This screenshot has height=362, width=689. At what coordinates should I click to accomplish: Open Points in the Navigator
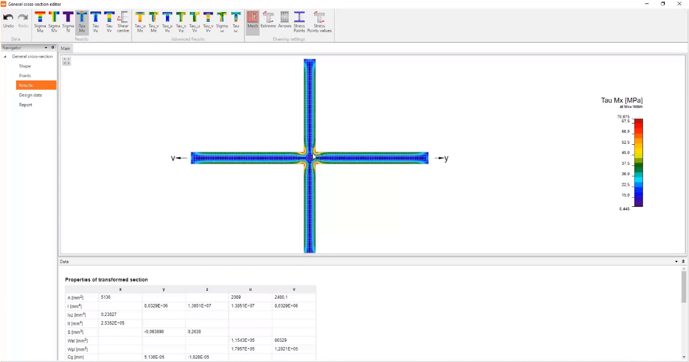[x=25, y=76]
